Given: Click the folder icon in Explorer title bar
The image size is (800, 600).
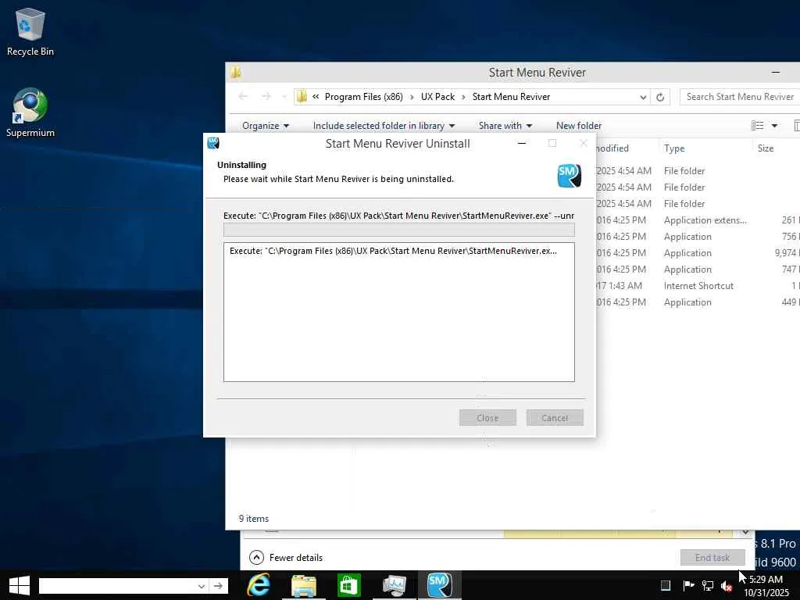Looking at the screenshot, I should point(235,72).
